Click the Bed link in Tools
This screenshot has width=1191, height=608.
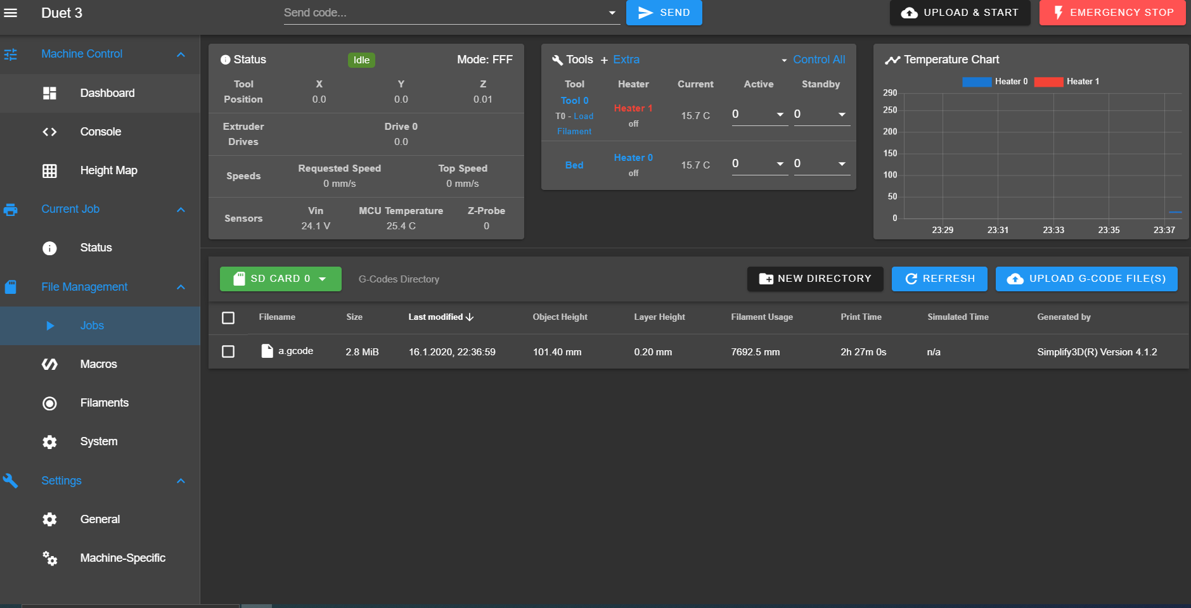click(574, 165)
